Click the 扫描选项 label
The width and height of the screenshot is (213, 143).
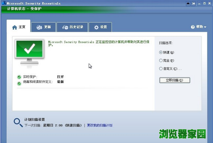pos(166,43)
